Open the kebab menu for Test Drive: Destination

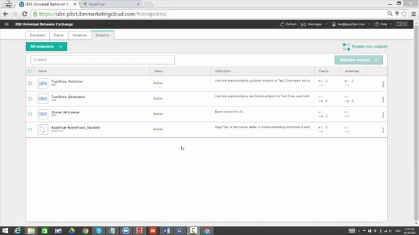(383, 100)
